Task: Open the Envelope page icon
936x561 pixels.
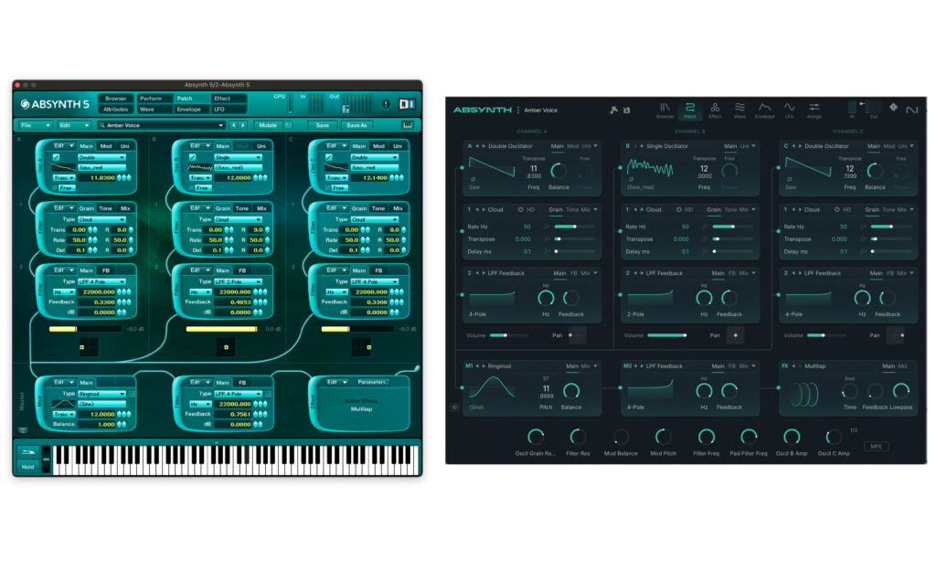Action: point(764,110)
